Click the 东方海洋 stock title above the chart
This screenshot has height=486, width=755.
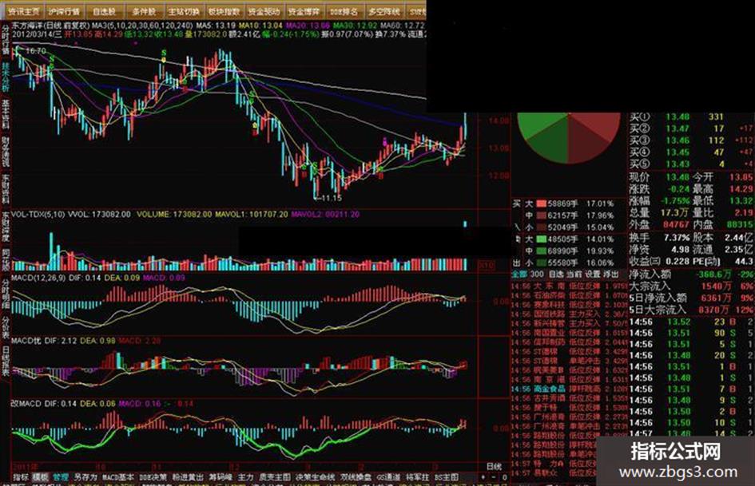(x=27, y=25)
